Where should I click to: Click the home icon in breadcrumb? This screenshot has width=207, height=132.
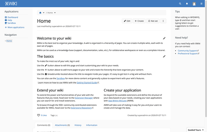click(40, 13)
